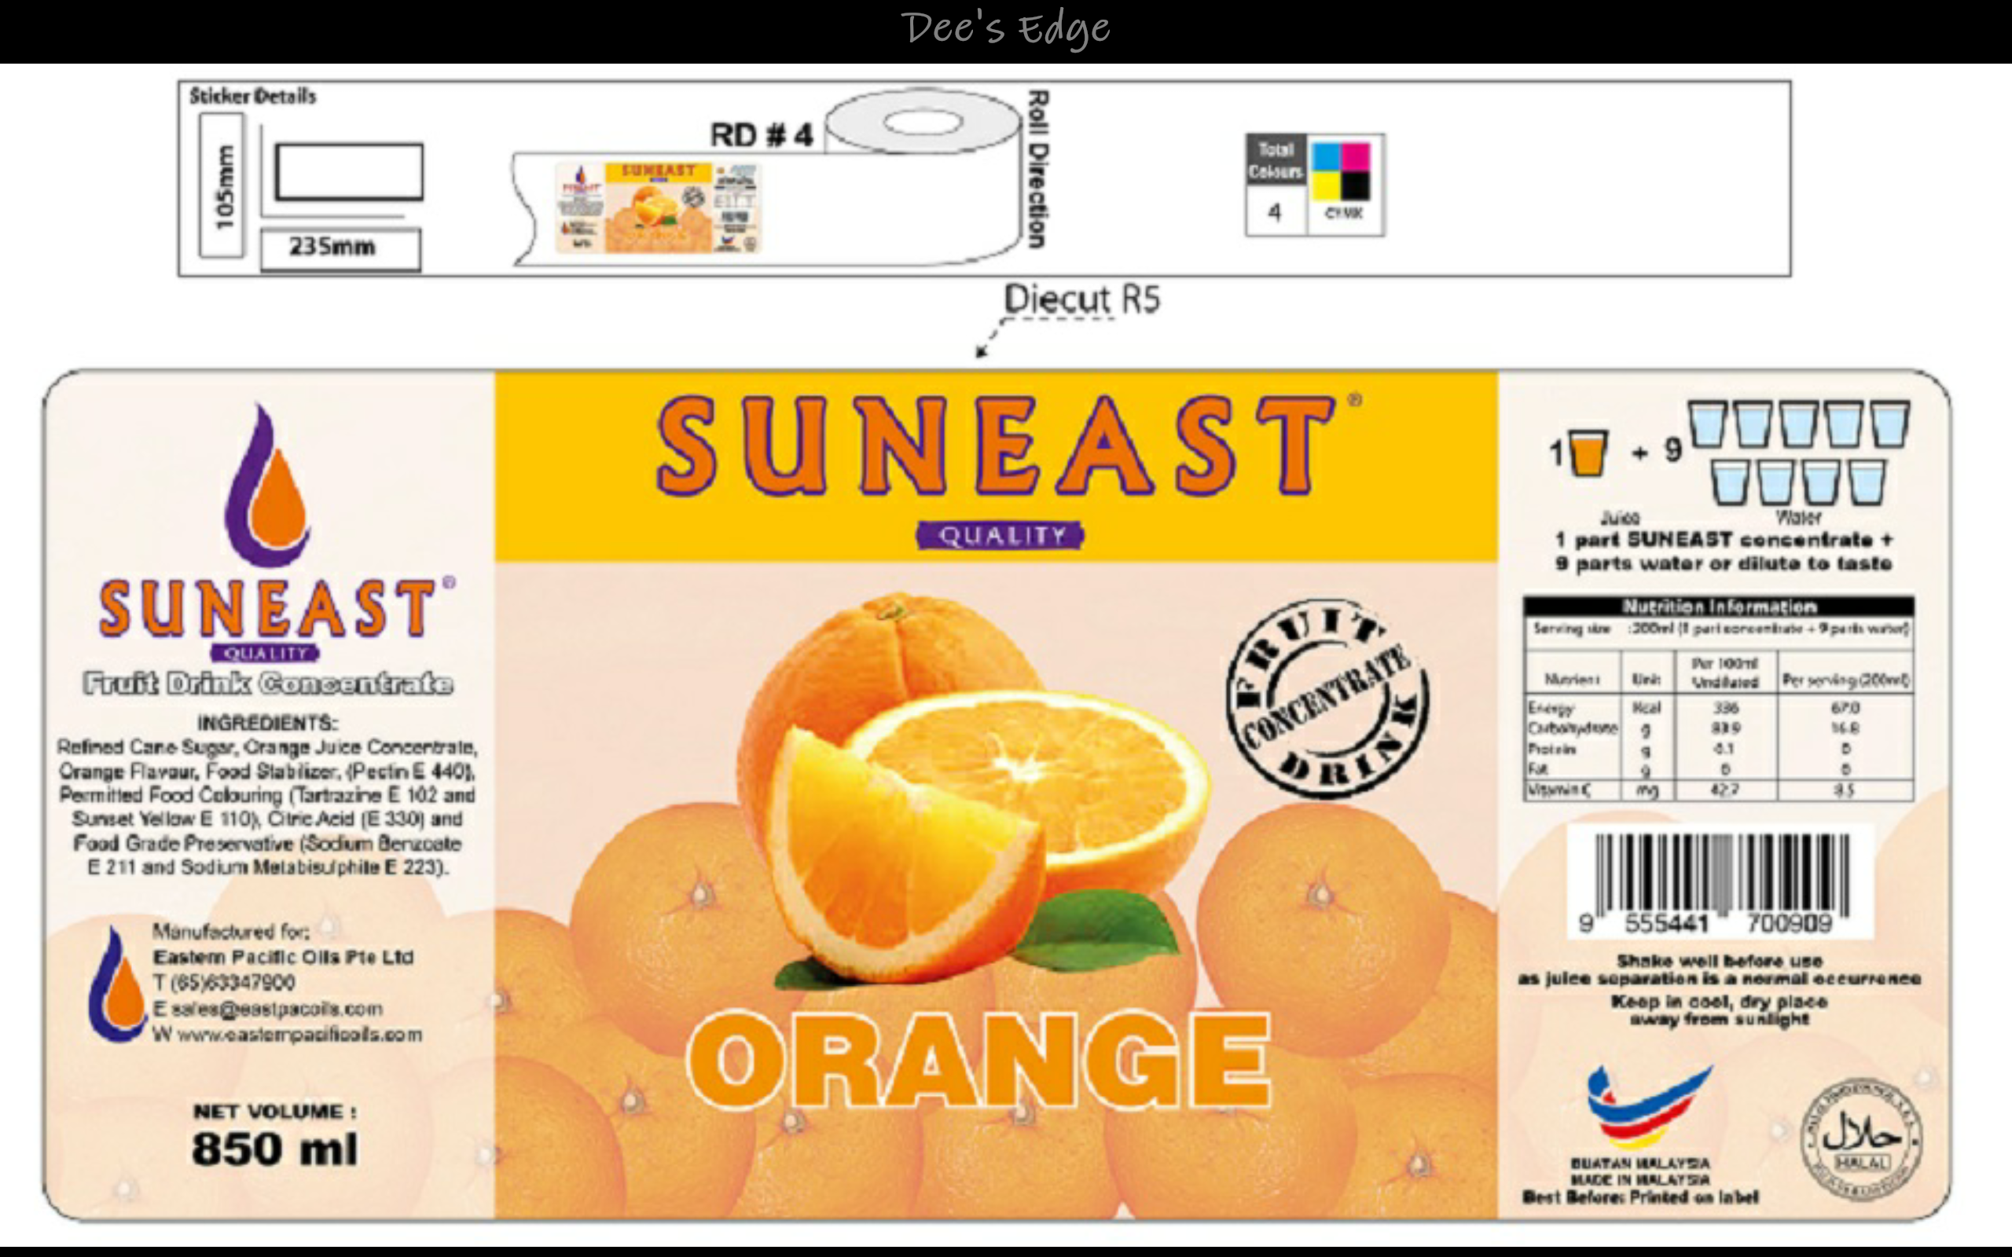Click the Dee's Edge title text
2012x1257 pixels.
pos(1005,29)
